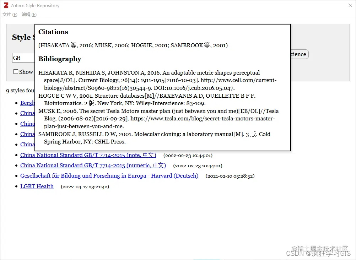This screenshot has width=356, height=260.
Task: Open the partially hidden Bergh style link
Action: (x=27, y=103)
